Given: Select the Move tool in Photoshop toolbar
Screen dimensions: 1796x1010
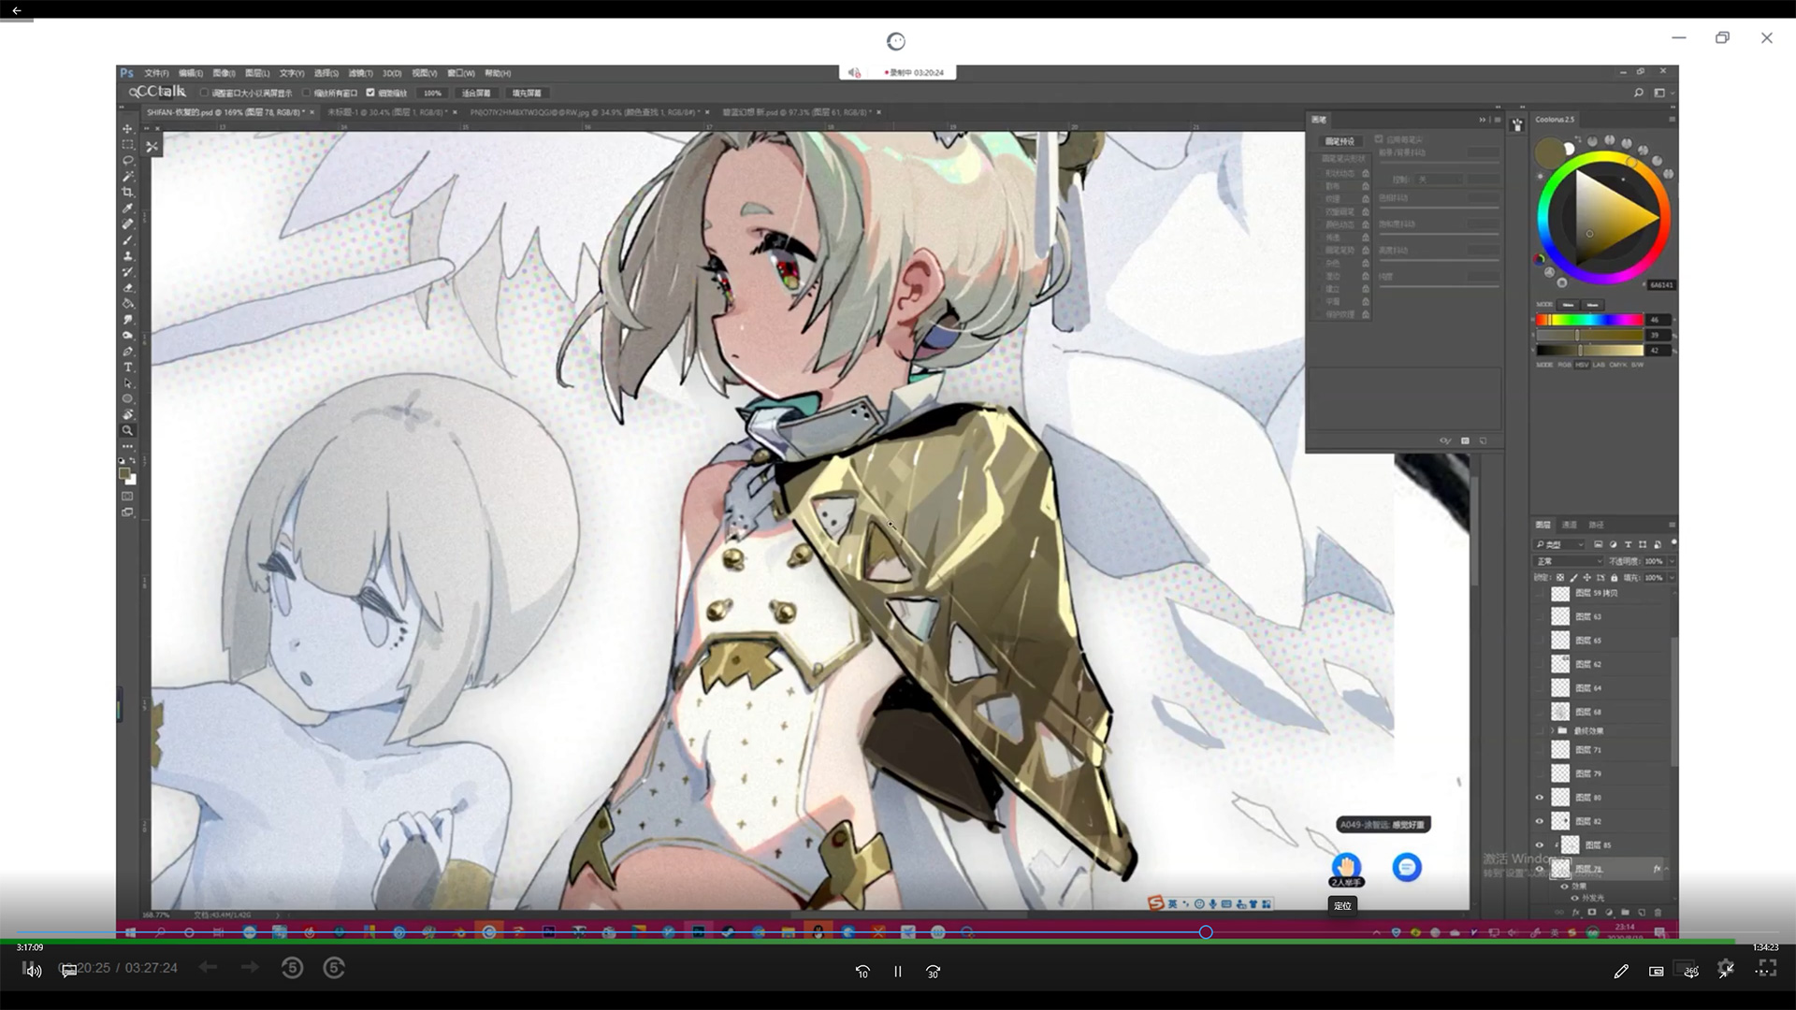Looking at the screenshot, I should (x=128, y=128).
